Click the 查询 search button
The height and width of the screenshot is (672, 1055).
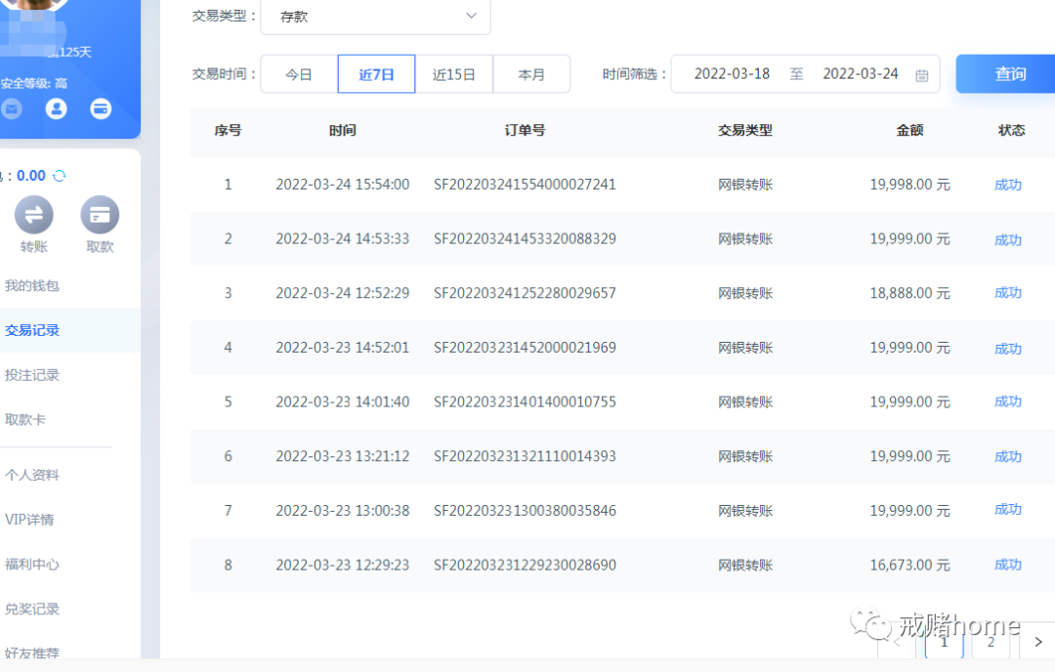point(1007,74)
